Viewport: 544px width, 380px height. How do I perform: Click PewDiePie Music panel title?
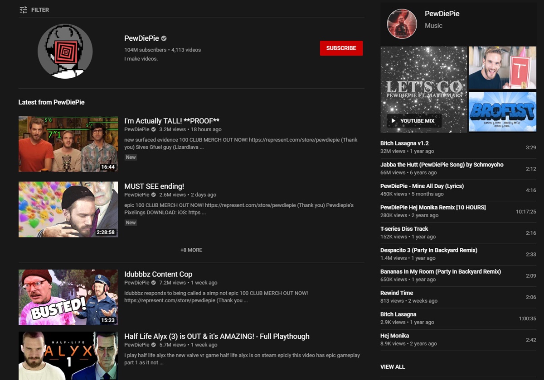point(442,14)
